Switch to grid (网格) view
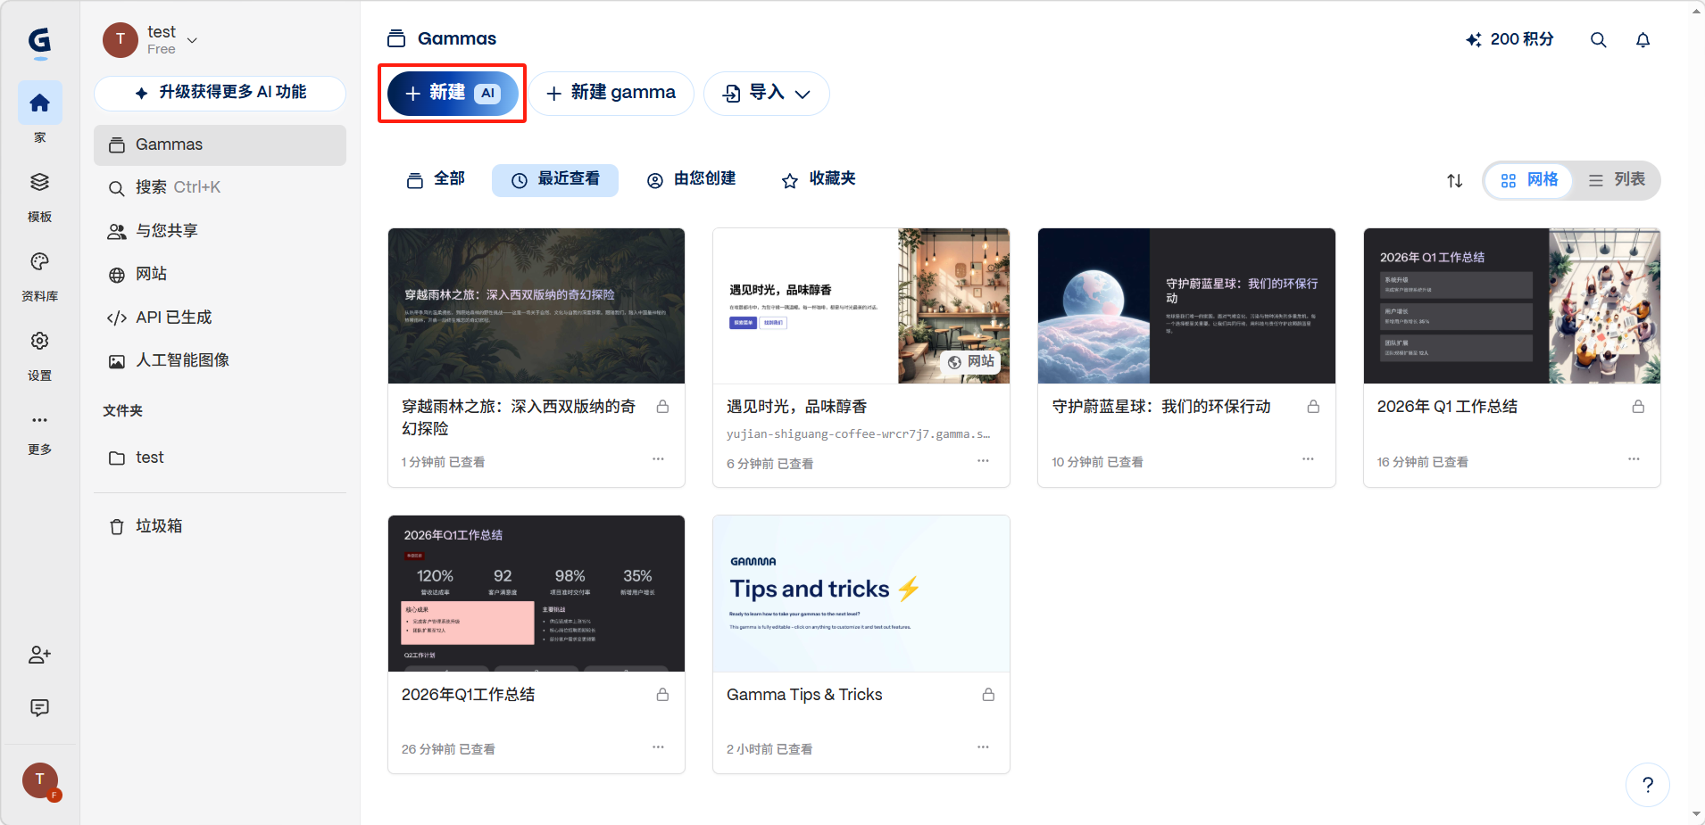Screen dimensions: 1705x825 (1529, 180)
